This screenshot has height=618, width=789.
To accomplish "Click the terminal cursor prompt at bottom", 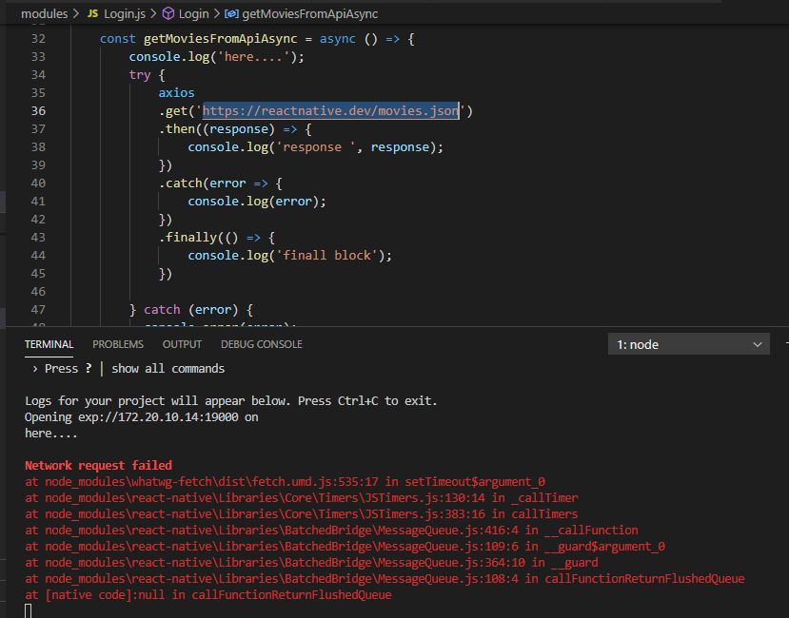I will pos(29,611).
